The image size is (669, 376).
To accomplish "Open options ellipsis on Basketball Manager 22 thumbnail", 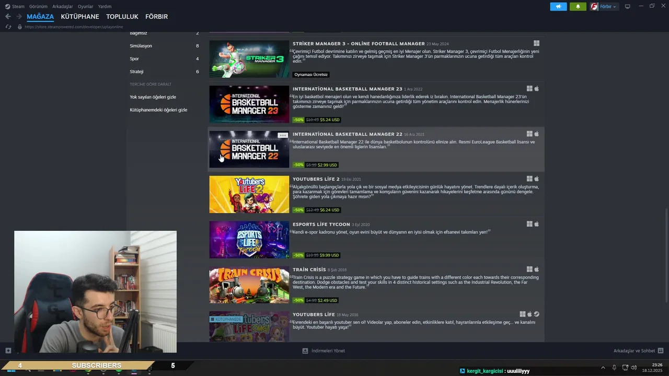I will coord(283,135).
